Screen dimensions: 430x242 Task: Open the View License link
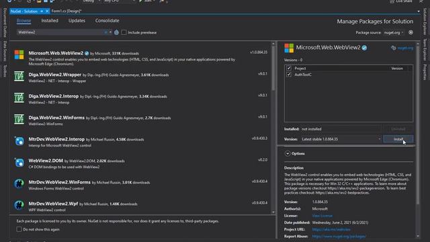tap(322, 216)
